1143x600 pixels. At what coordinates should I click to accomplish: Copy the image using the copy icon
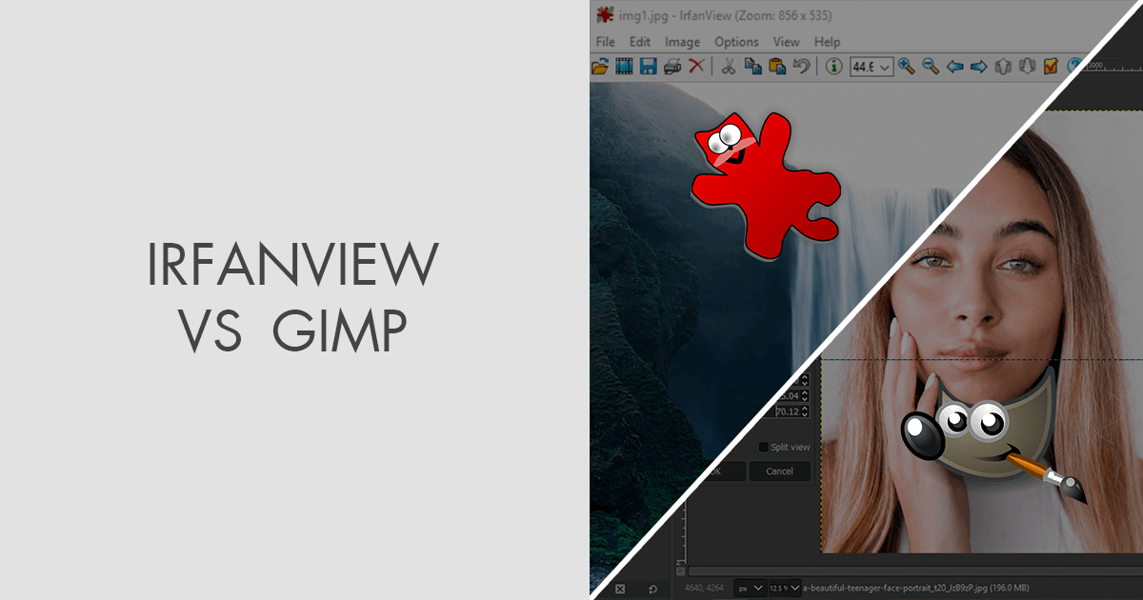752,68
